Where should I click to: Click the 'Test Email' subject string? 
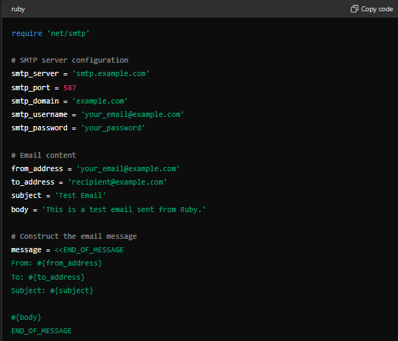80,195
